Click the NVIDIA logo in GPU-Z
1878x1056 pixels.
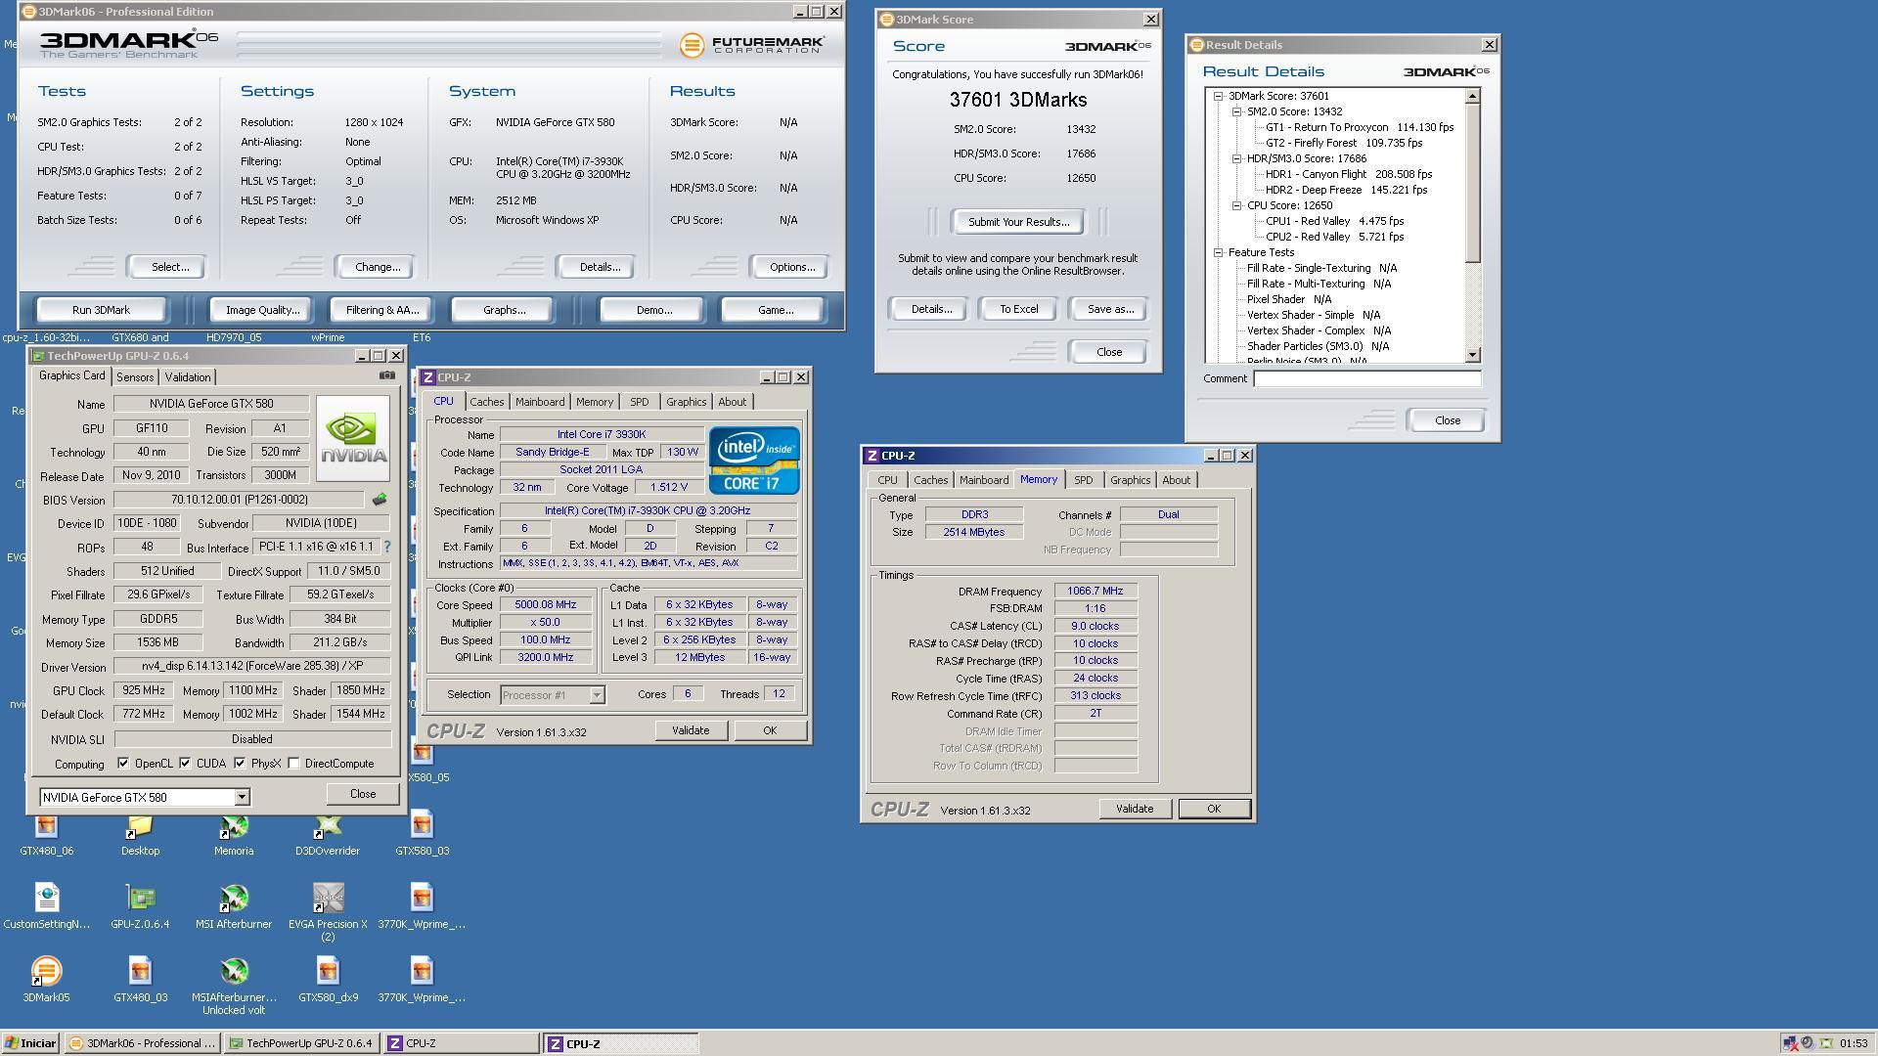(353, 437)
